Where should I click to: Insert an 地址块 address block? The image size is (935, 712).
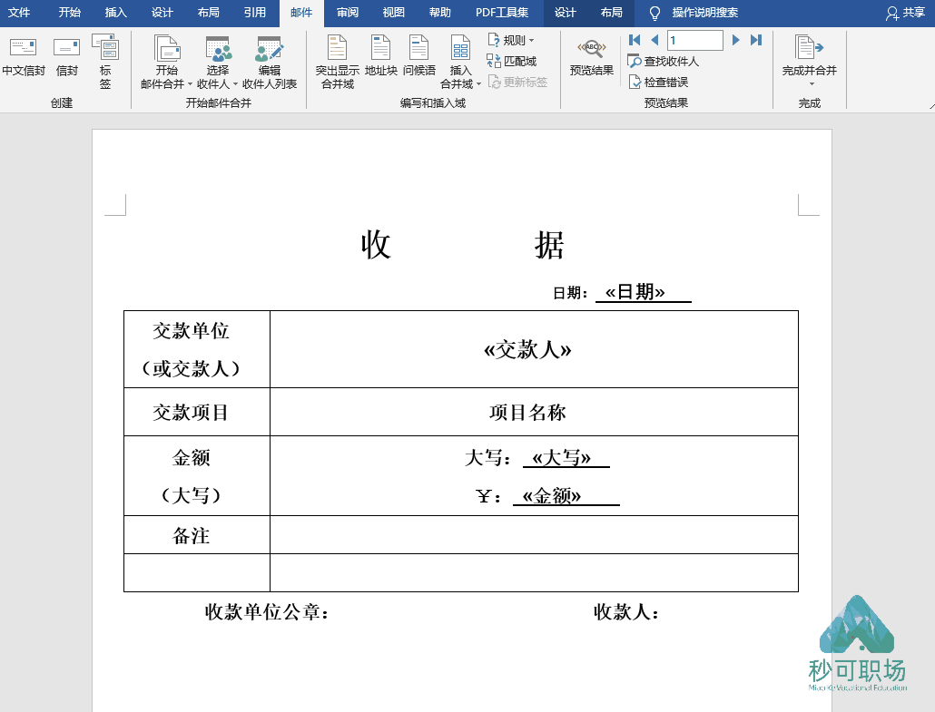pyautogui.click(x=381, y=56)
